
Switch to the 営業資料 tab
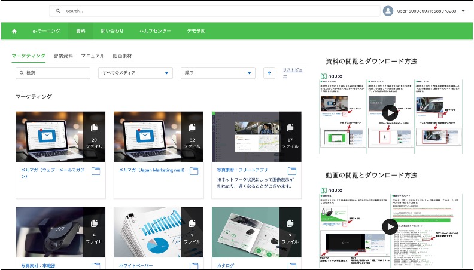pos(63,56)
